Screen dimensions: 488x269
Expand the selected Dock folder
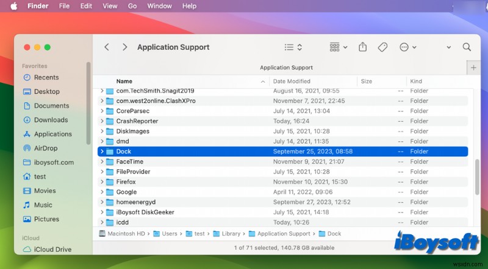coord(102,152)
